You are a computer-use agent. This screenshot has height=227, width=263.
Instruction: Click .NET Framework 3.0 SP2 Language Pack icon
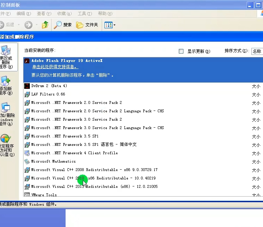27,128
